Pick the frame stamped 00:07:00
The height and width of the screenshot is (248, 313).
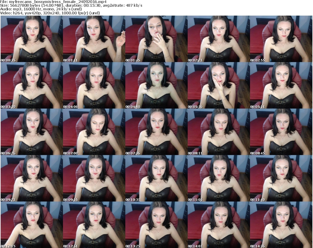[94, 132]
